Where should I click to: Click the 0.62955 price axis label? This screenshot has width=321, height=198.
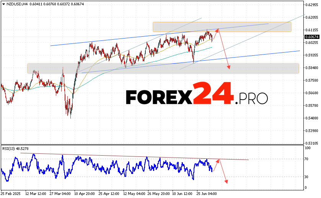[311, 5]
